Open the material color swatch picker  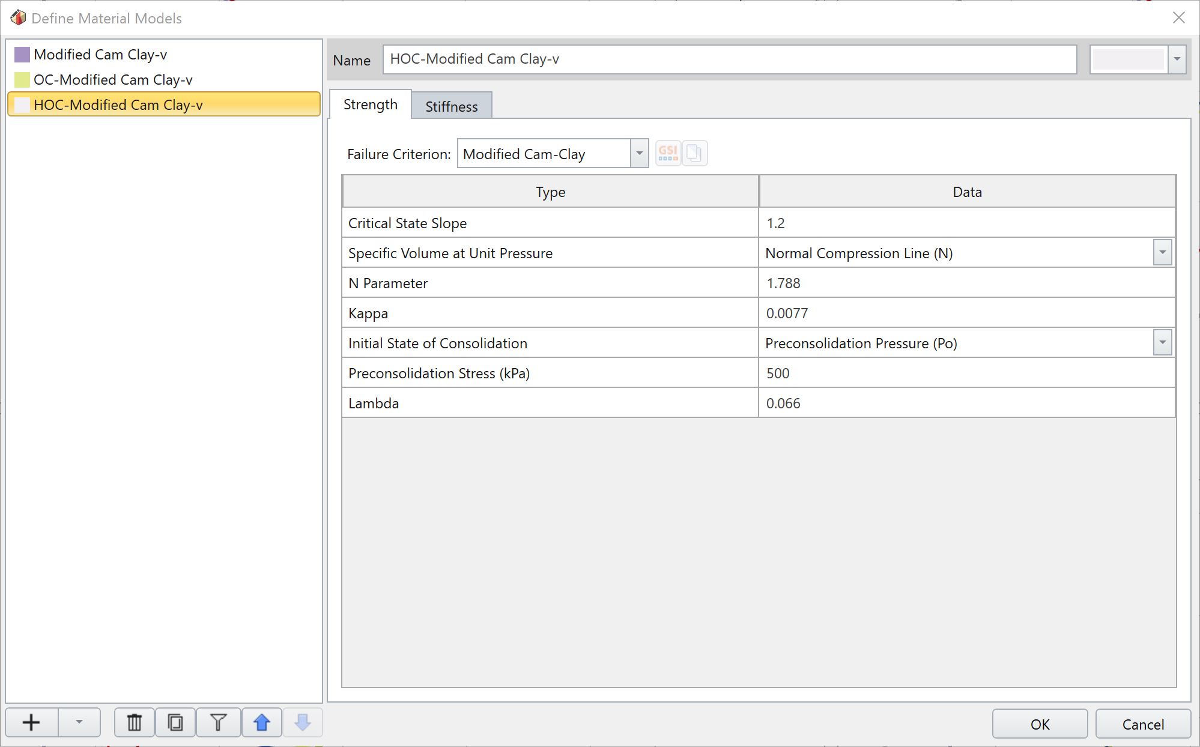(x=1127, y=58)
